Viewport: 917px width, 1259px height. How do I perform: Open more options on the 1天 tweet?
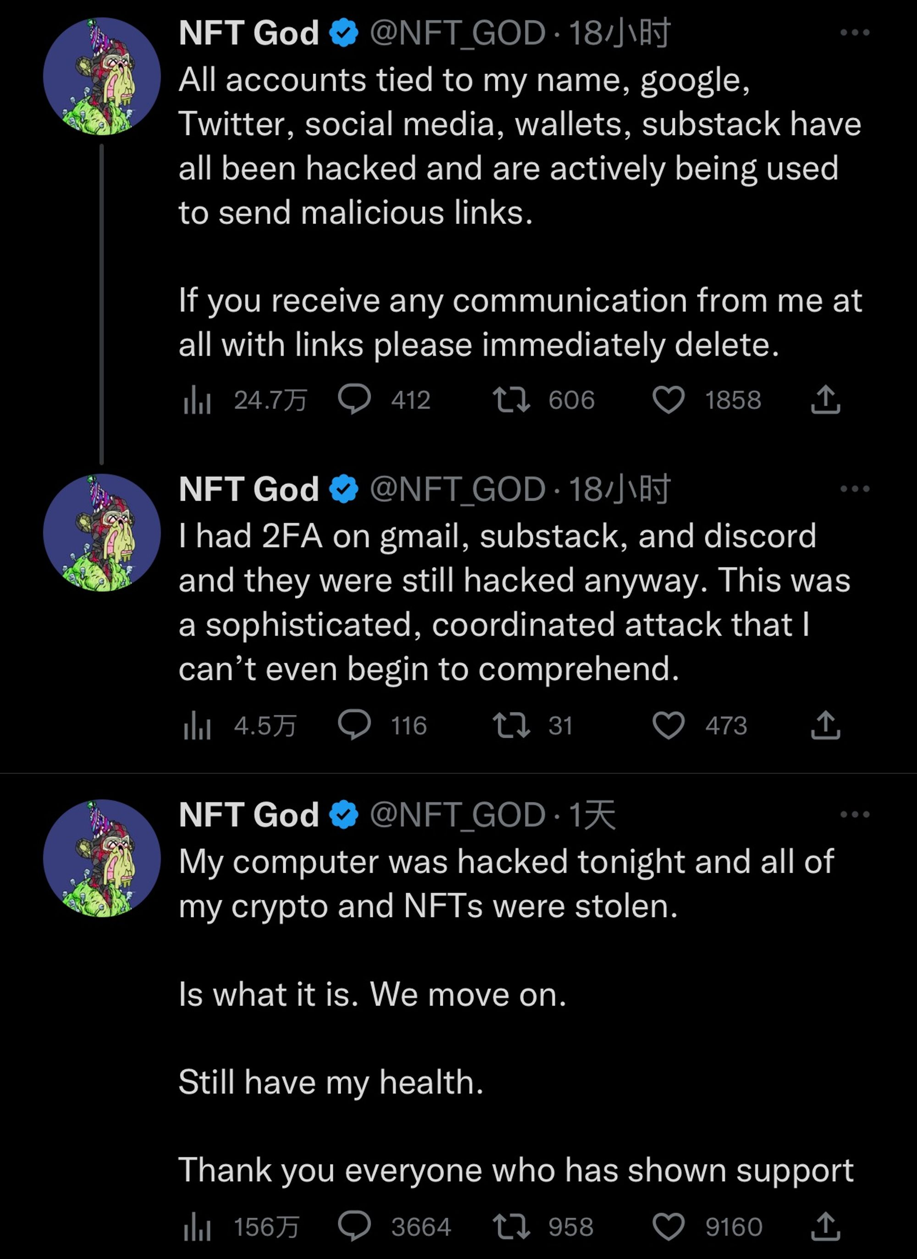click(x=854, y=815)
